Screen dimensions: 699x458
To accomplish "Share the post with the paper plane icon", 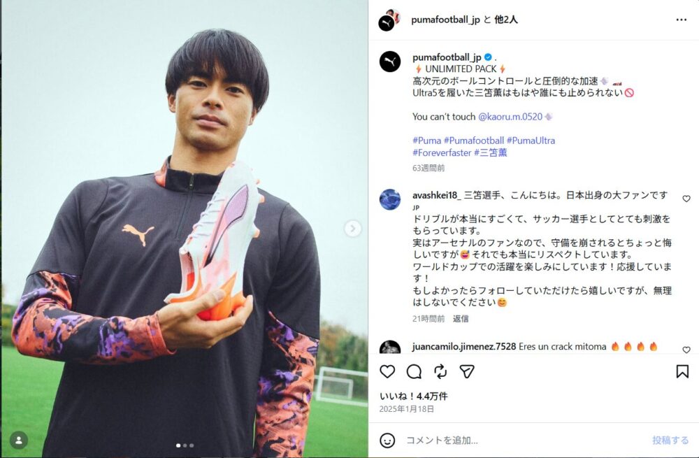I will tap(467, 371).
